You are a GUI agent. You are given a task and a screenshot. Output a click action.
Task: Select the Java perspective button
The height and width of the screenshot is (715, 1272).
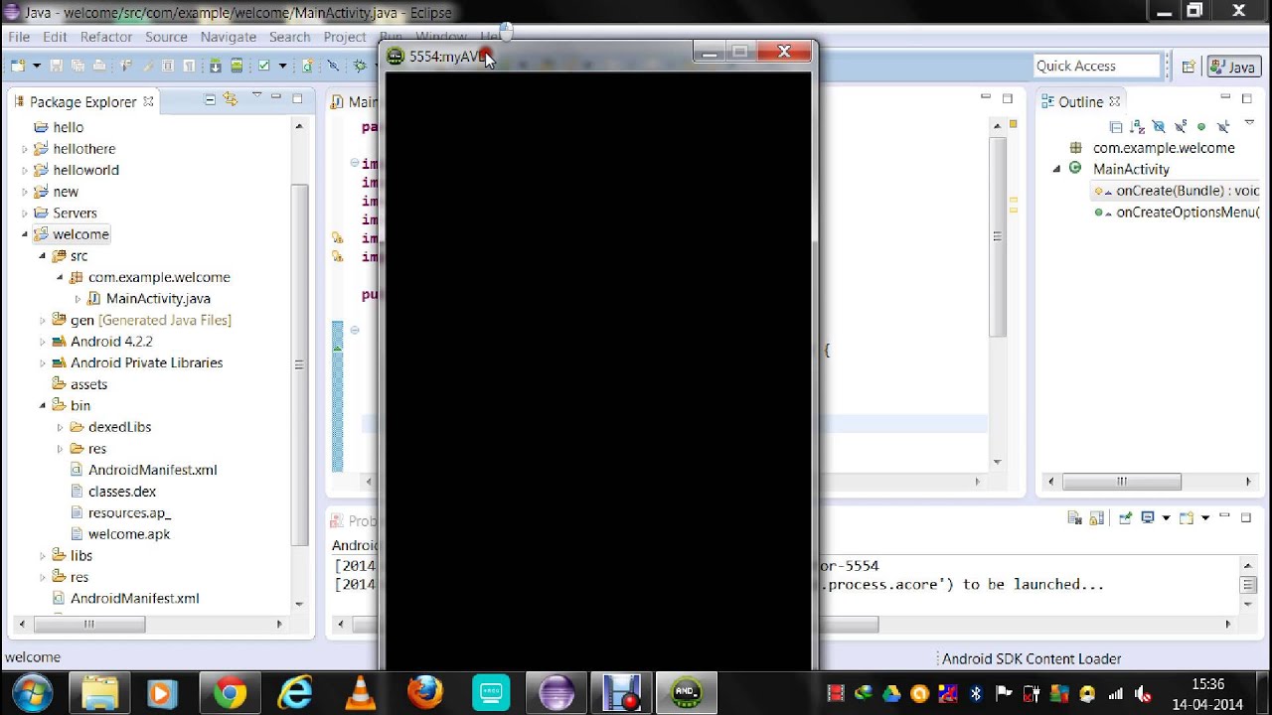pyautogui.click(x=1232, y=67)
